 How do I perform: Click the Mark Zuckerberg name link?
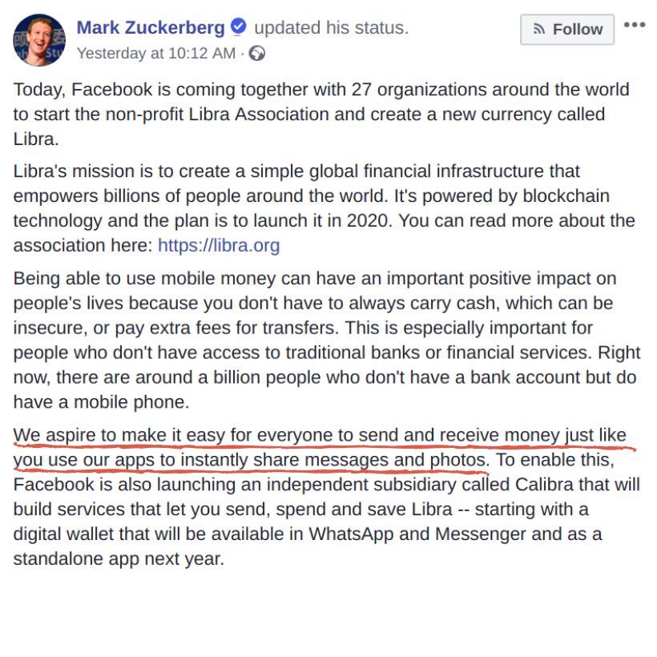coord(151,28)
